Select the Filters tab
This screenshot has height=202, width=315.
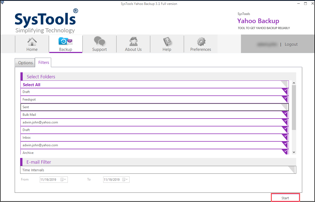pos(43,62)
